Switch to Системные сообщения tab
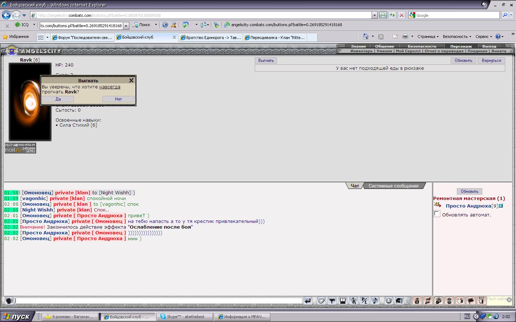 click(393, 186)
